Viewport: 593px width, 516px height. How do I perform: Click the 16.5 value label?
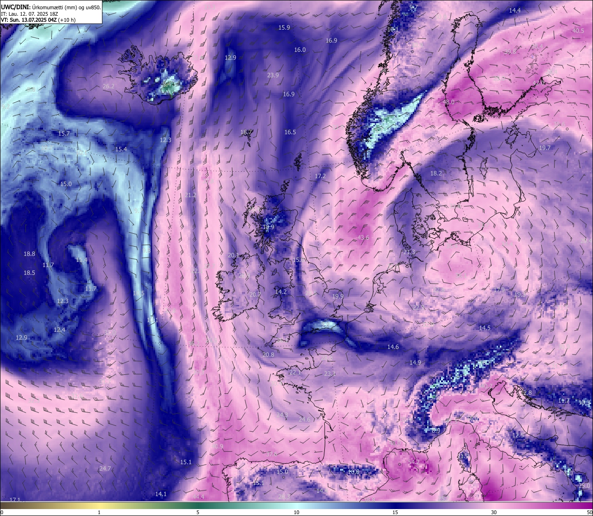click(x=290, y=132)
